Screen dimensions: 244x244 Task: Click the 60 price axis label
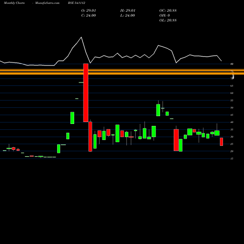(232, 93)
